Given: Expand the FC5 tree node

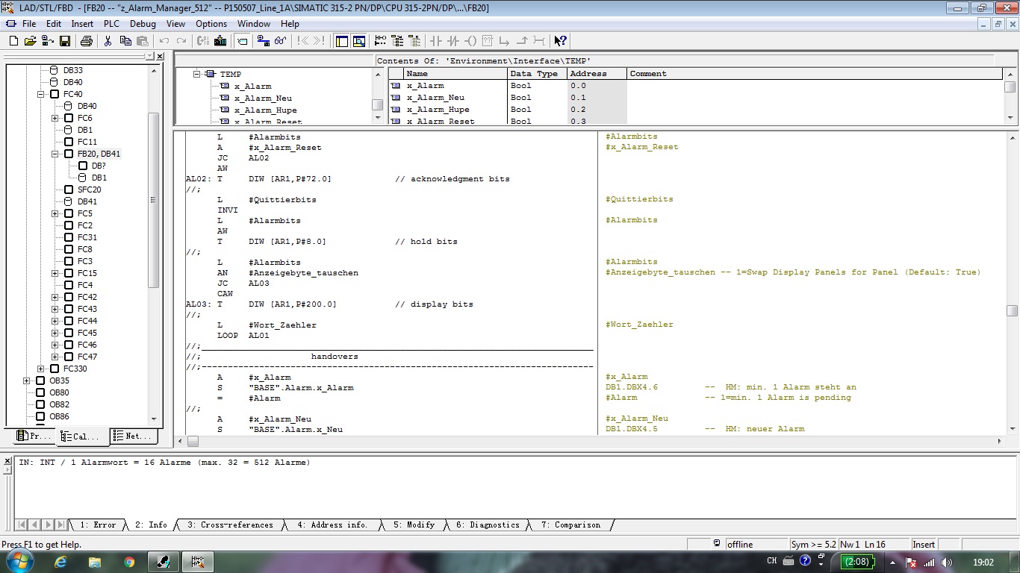Looking at the screenshot, I should (x=55, y=213).
